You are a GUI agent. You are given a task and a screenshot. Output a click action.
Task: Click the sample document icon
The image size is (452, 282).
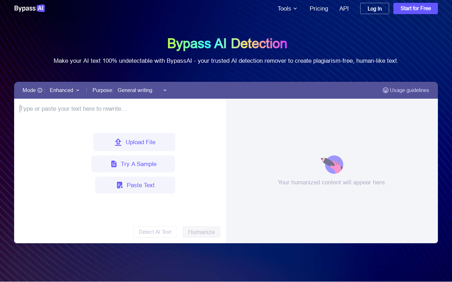[114, 164]
